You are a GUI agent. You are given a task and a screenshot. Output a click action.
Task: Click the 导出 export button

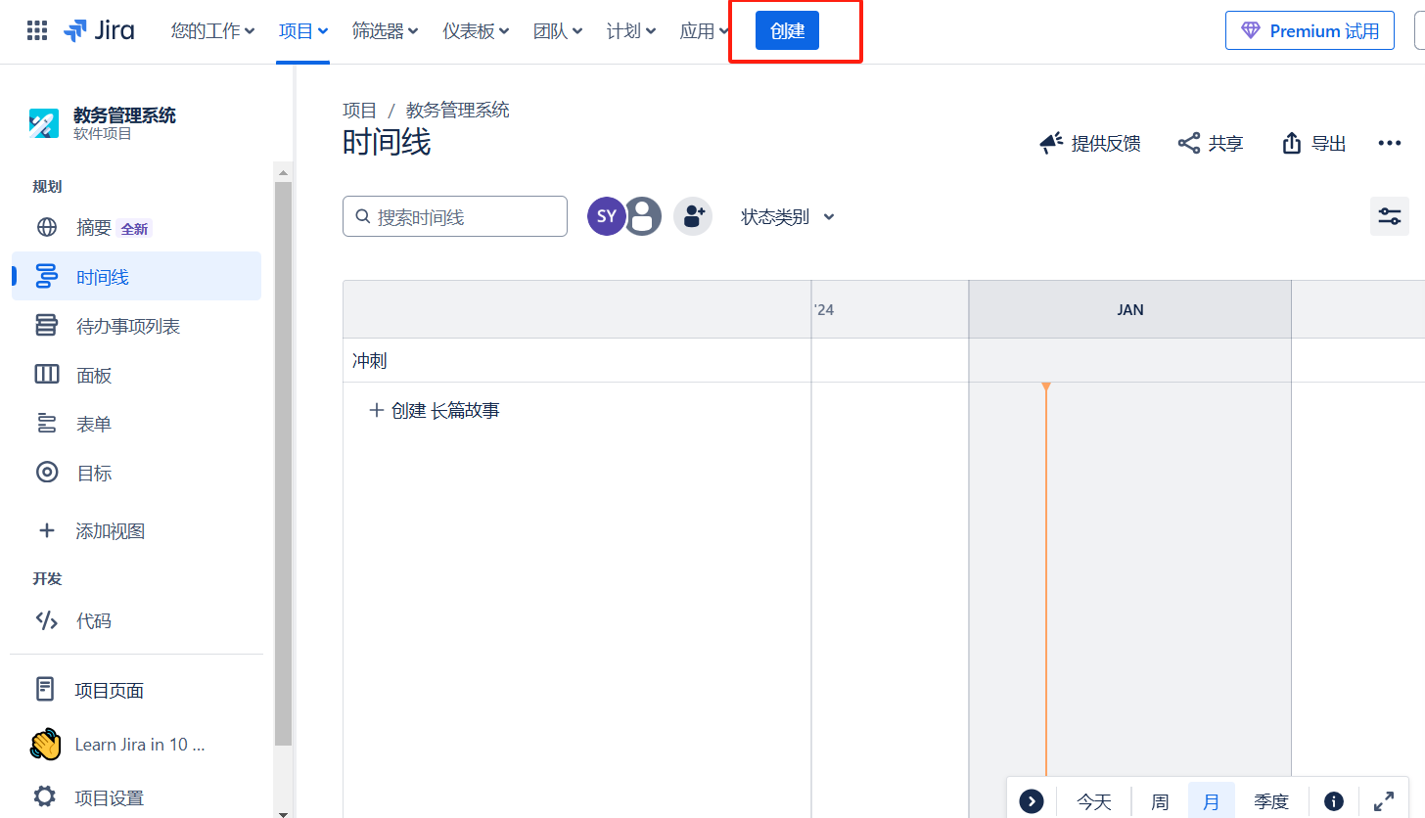point(1314,144)
